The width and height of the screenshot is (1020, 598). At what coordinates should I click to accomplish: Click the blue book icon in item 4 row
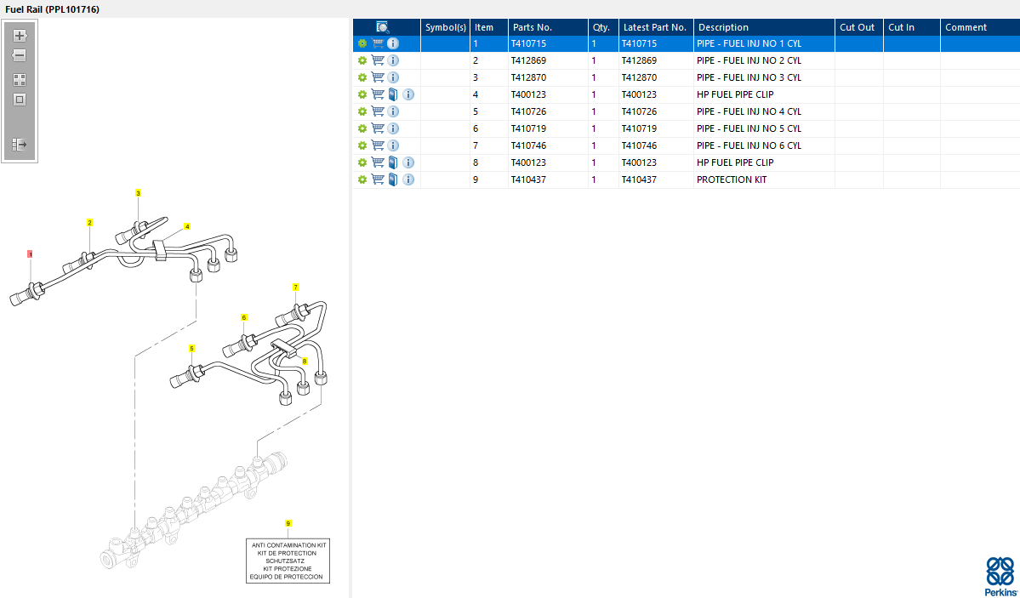(x=393, y=94)
